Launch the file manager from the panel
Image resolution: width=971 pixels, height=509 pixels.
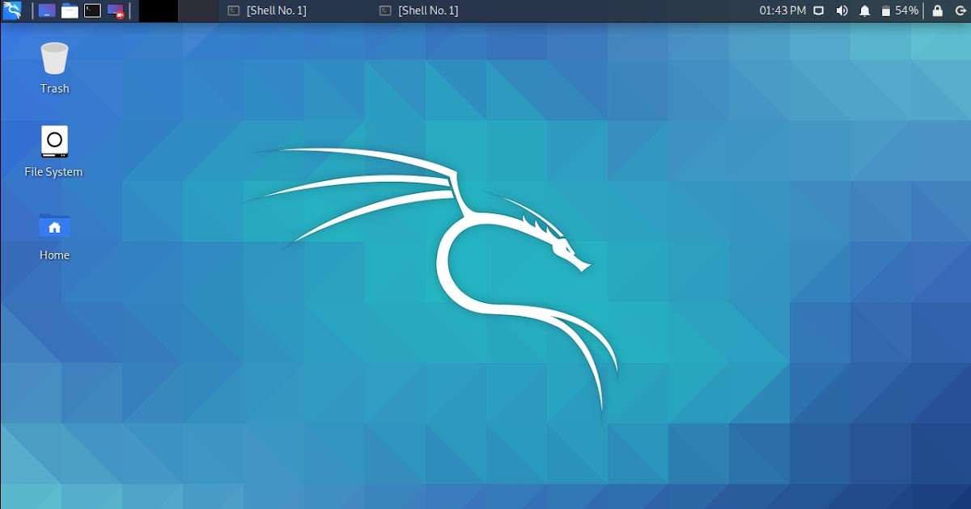[x=70, y=11]
